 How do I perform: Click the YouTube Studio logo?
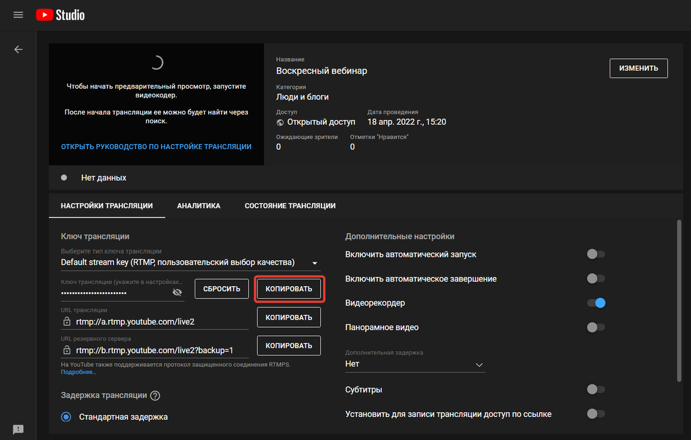pos(60,15)
